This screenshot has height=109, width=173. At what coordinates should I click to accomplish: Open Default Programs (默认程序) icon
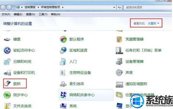tap(63, 39)
